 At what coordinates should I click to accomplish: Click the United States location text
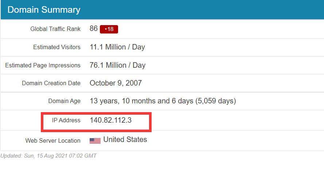click(125, 139)
